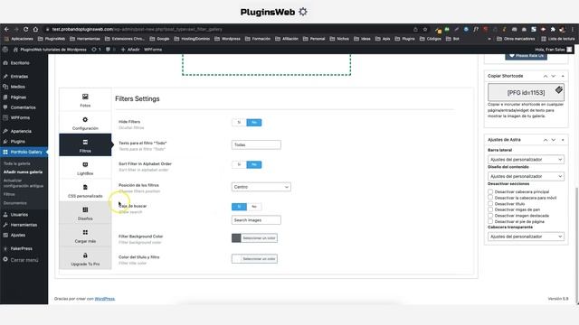The image size is (579, 325).
Task: Set Sort Filter in Alphabet Order to Sí
Action: coord(239,164)
